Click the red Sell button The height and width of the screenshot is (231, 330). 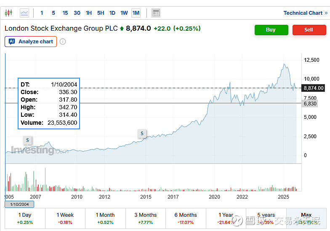tap(309, 30)
